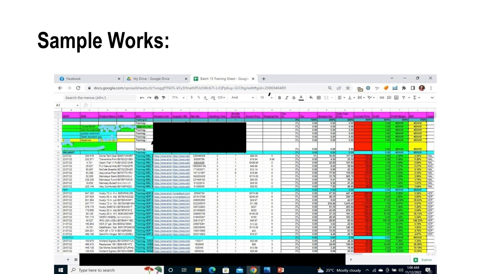Open the Arial font dropdown
The image size is (487, 274).
[x=243, y=98]
